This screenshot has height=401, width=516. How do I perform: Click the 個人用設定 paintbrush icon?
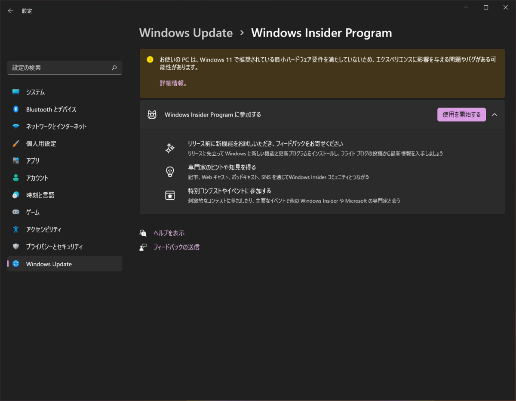(16, 144)
